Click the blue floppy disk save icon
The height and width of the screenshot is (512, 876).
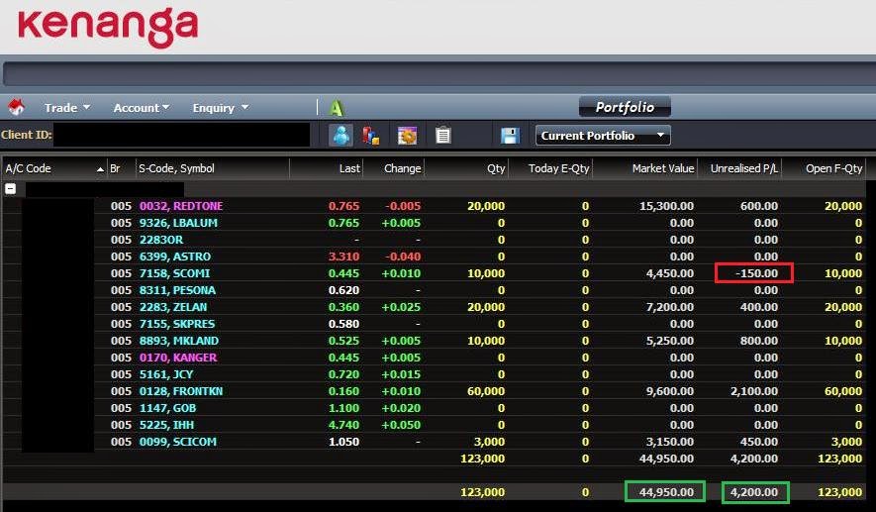[510, 136]
